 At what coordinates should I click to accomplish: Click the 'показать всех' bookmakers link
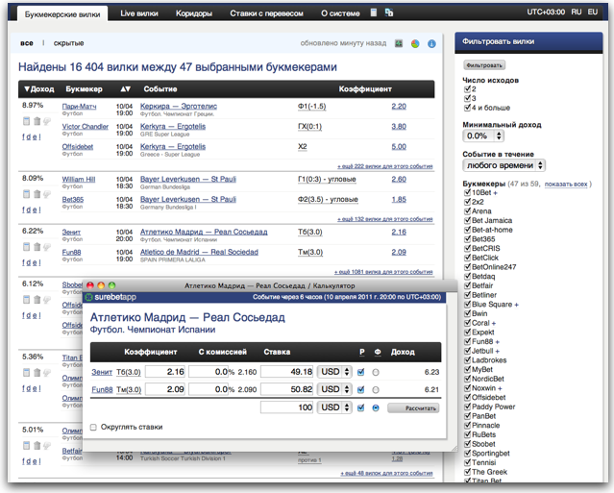pyautogui.click(x=566, y=185)
